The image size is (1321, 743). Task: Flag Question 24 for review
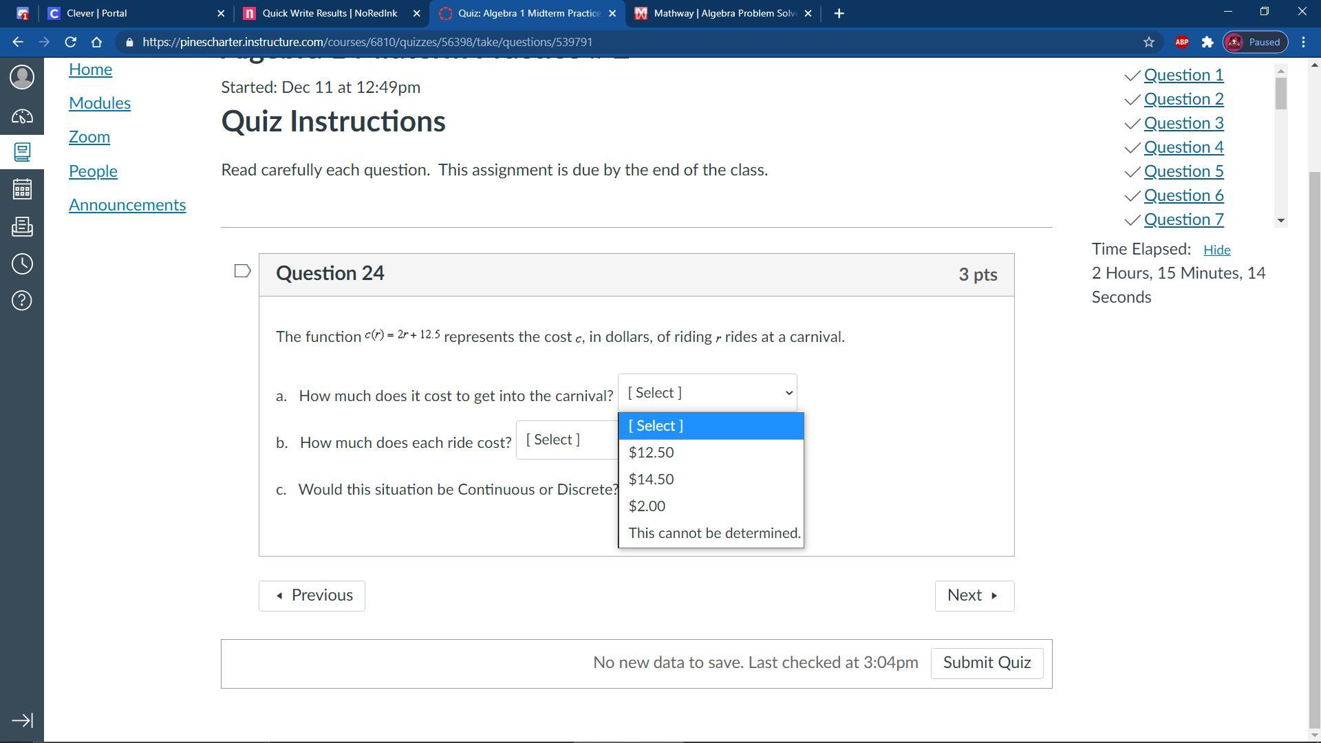(x=242, y=271)
